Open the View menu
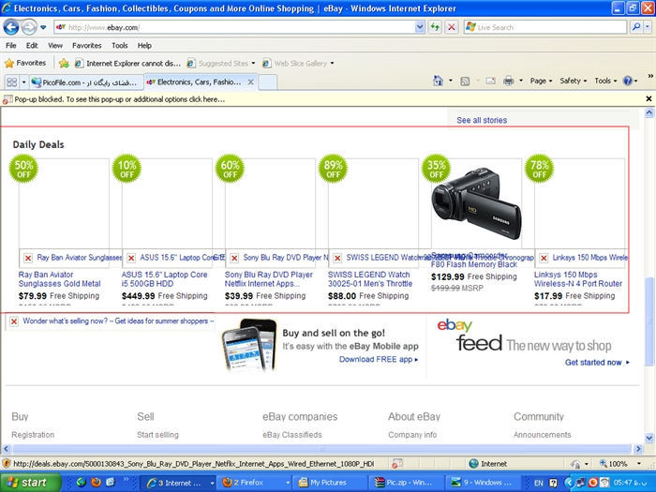The height and width of the screenshot is (492, 656). (54, 46)
